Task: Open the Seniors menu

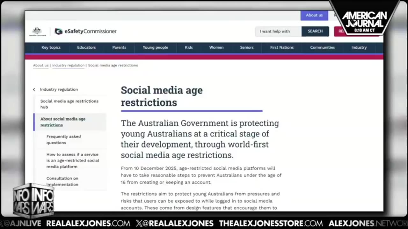Action: tap(247, 47)
